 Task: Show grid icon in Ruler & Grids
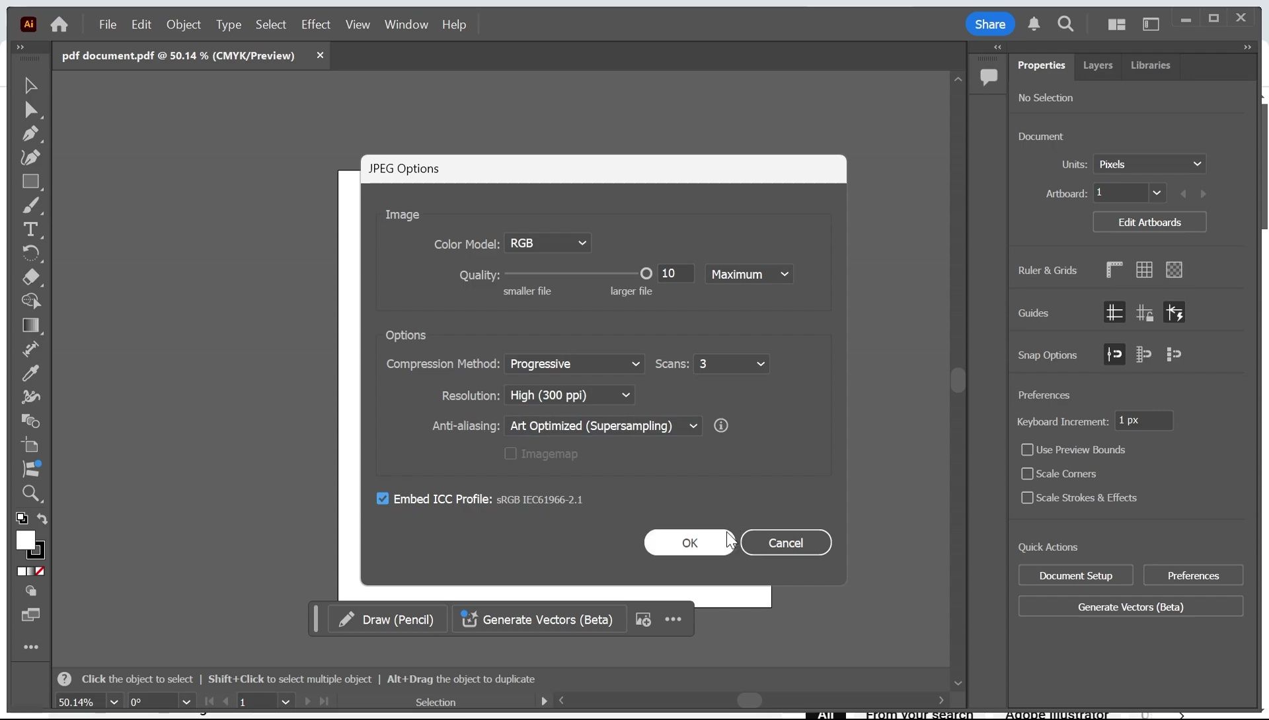[1144, 270]
